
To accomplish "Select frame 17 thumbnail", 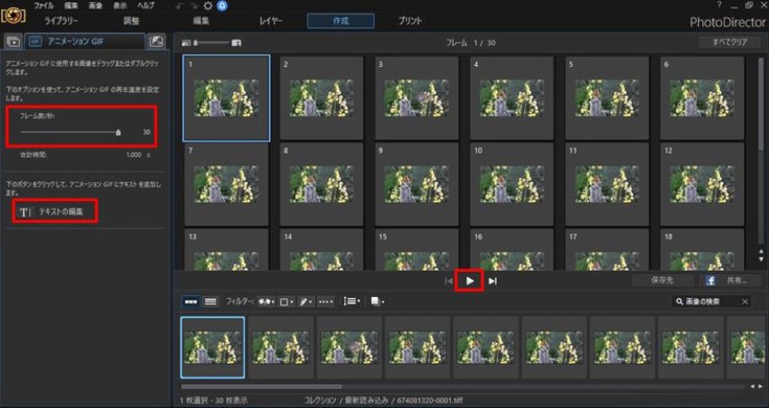I will [x=606, y=249].
